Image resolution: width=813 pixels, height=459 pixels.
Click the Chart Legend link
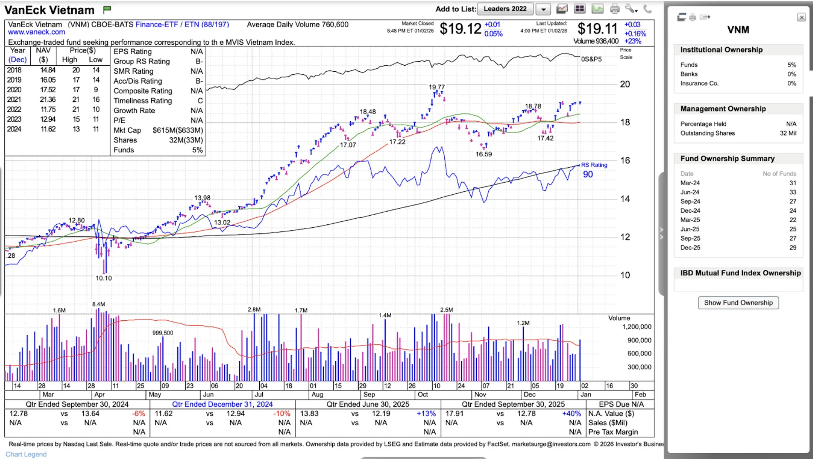coord(26,454)
